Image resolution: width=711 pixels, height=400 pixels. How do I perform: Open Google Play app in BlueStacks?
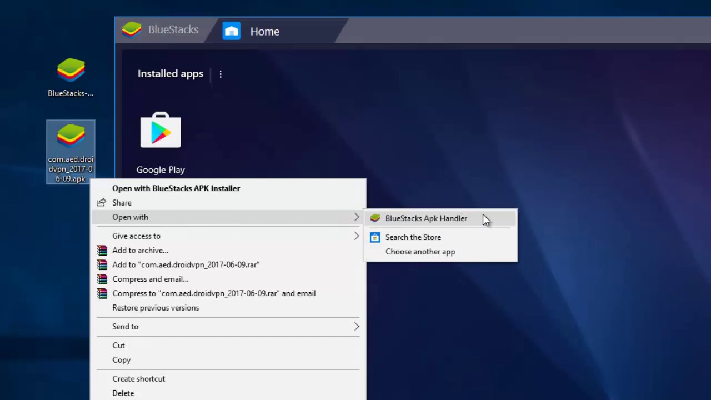pos(161,131)
